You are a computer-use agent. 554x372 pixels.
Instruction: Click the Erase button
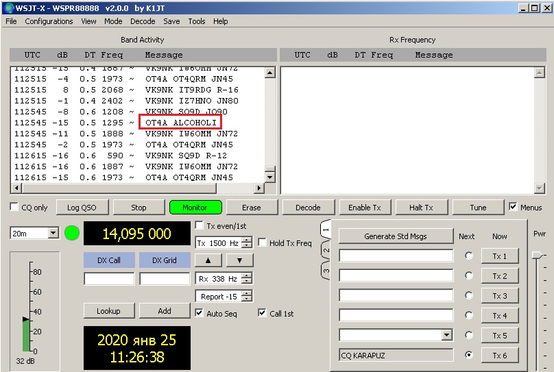pyautogui.click(x=251, y=208)
